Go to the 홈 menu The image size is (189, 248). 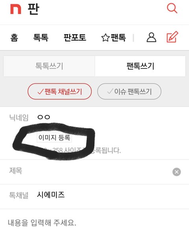14,37
